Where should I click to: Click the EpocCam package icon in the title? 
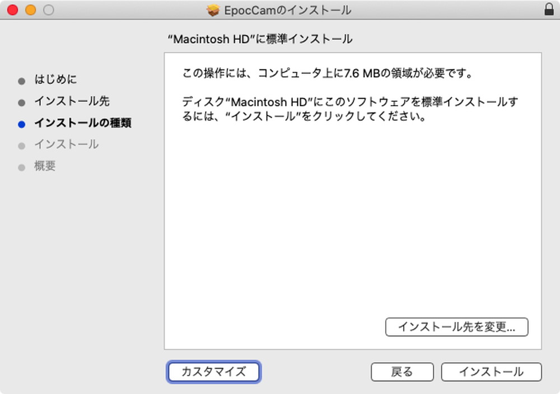213,10
